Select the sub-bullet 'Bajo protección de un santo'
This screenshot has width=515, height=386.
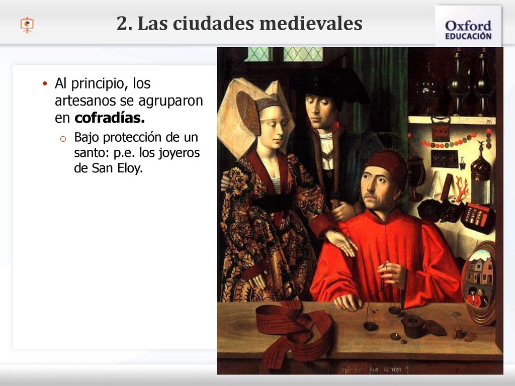click(137, 153)
